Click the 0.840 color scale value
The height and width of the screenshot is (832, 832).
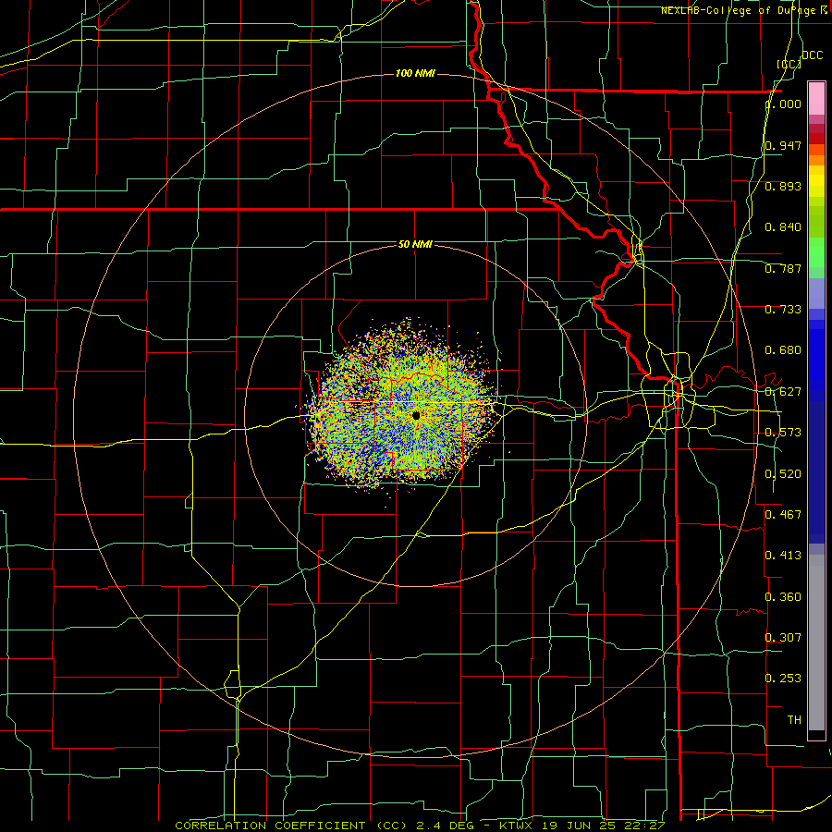[x=783, y=227]
